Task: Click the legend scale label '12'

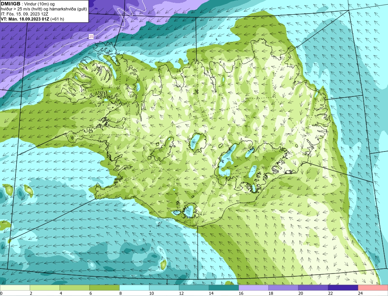Action: click(181, 293)
